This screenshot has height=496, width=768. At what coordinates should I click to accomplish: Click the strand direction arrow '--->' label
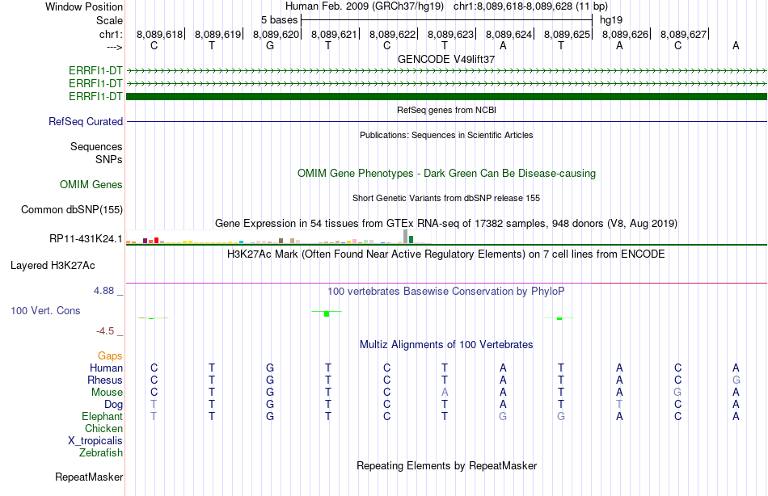115,47
